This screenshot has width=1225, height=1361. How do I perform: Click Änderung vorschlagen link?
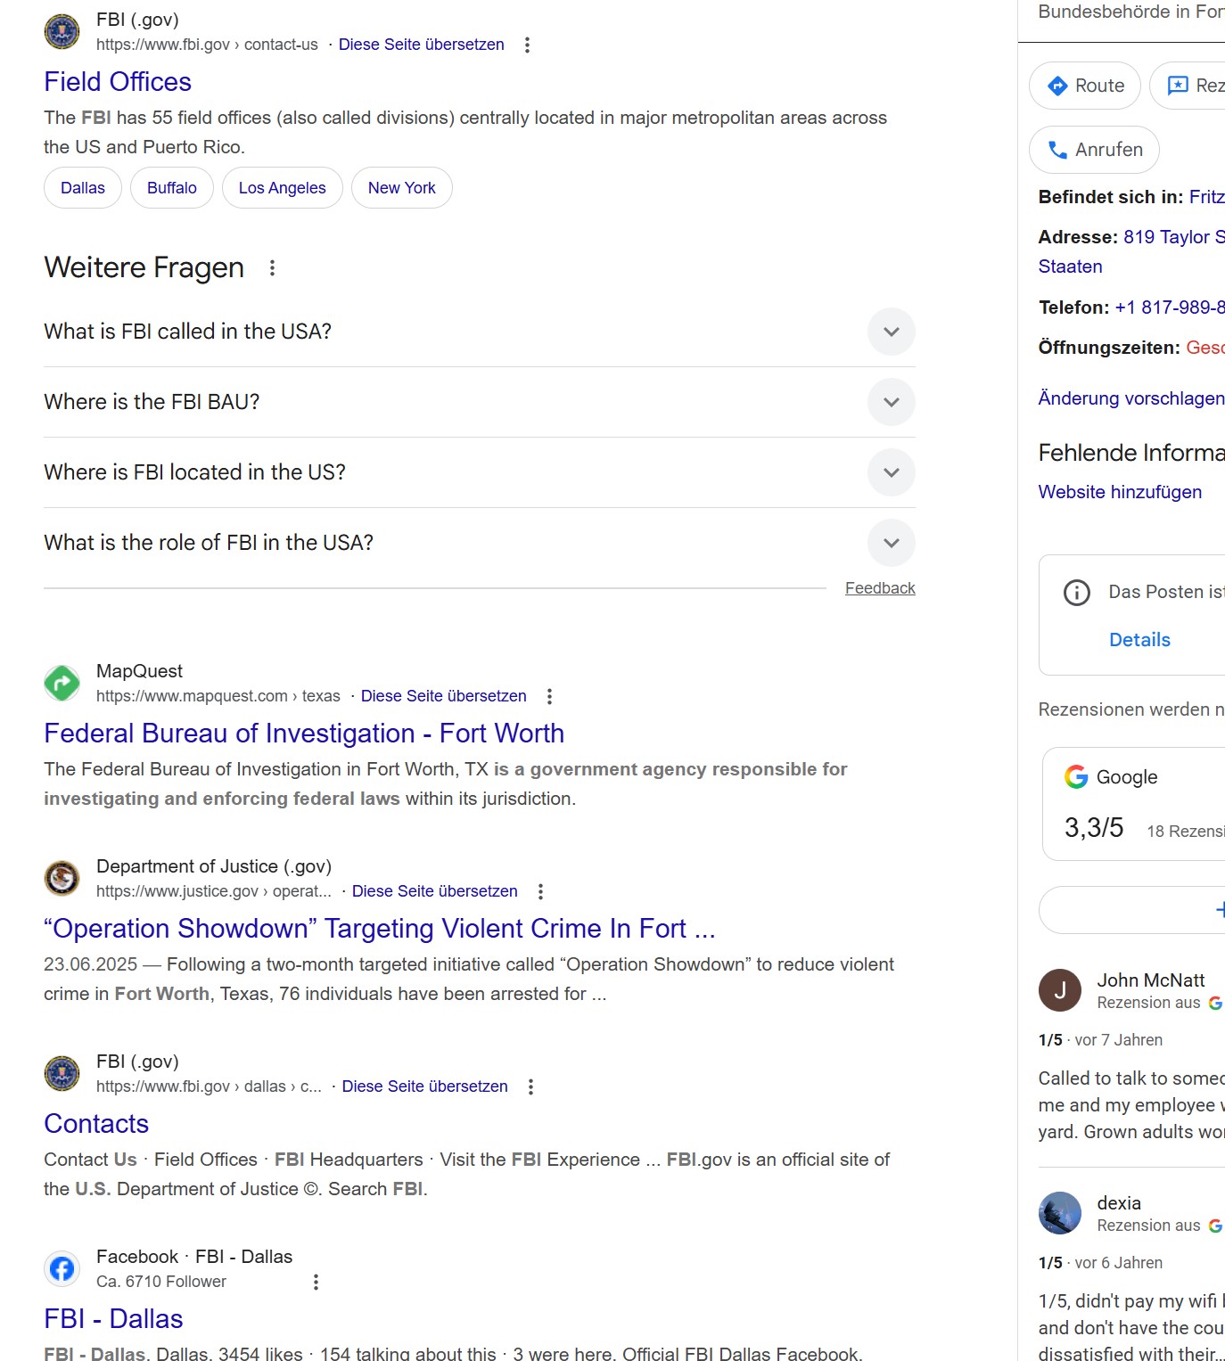point(1131,398)
